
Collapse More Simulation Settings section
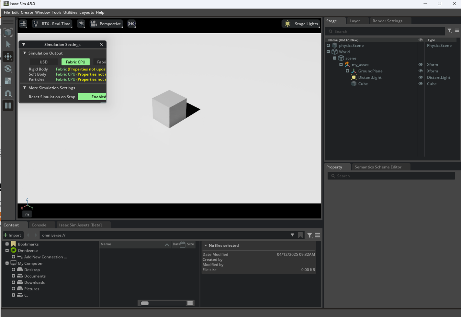coord(25,88)
